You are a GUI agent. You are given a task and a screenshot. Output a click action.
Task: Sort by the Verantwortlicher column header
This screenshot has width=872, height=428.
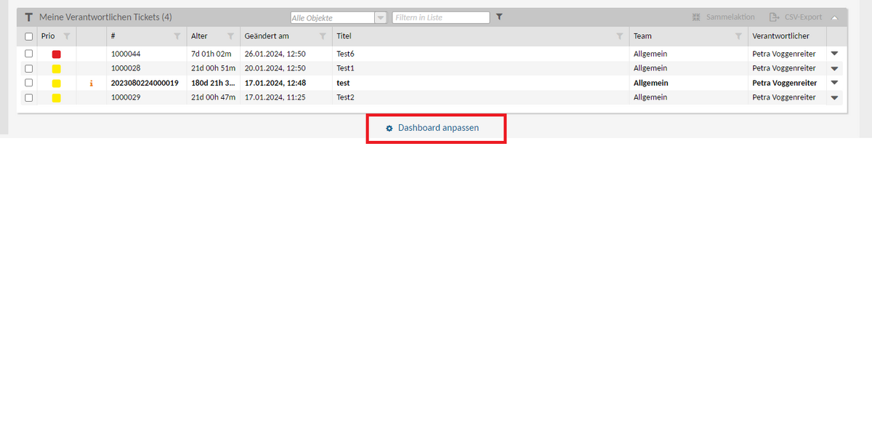click(780, 36)
